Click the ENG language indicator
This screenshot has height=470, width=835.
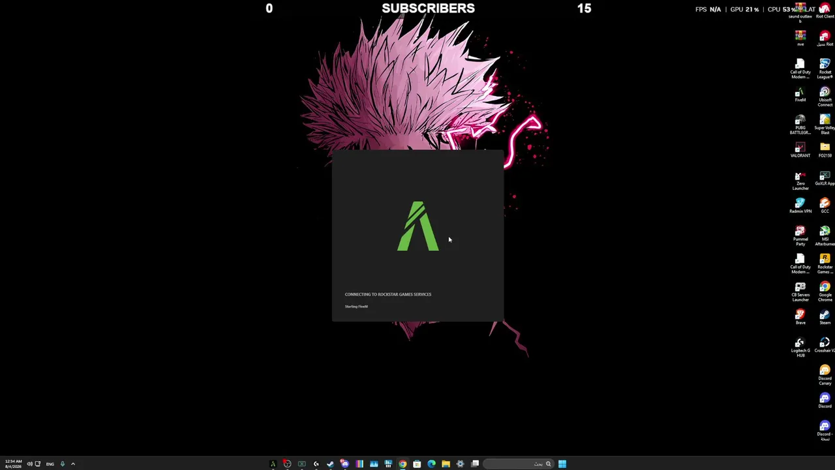(x=50, y=464)
